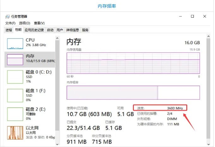The width and height of the screenshot is (215, 147).
Task: Open the 服务 tab
Action: coord(85,30)
